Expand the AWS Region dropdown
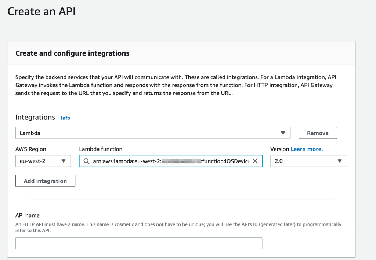Viewport: 376px width, 260px height. pyautogui.click(x=43, y=161)
